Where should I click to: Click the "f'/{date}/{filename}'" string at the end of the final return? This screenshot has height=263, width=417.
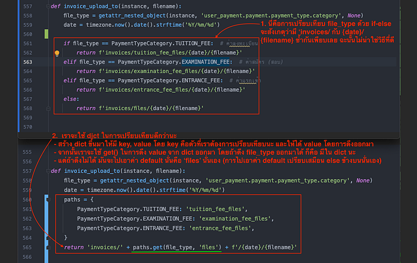[x=264, y=248]
